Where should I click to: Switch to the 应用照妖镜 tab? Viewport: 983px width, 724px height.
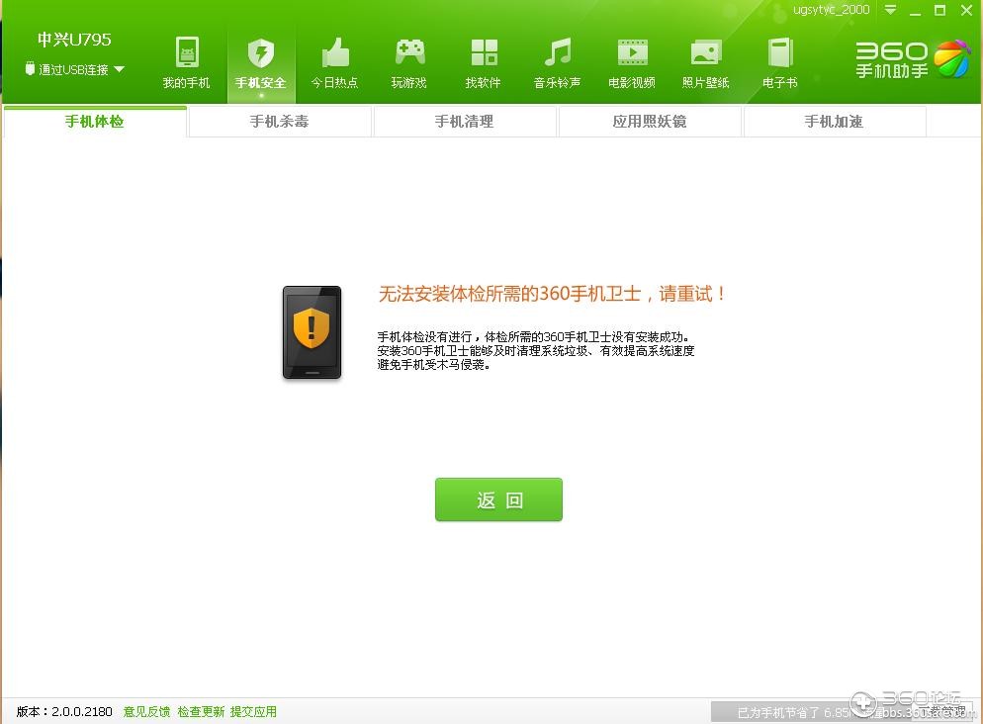(x=650, y=121)
